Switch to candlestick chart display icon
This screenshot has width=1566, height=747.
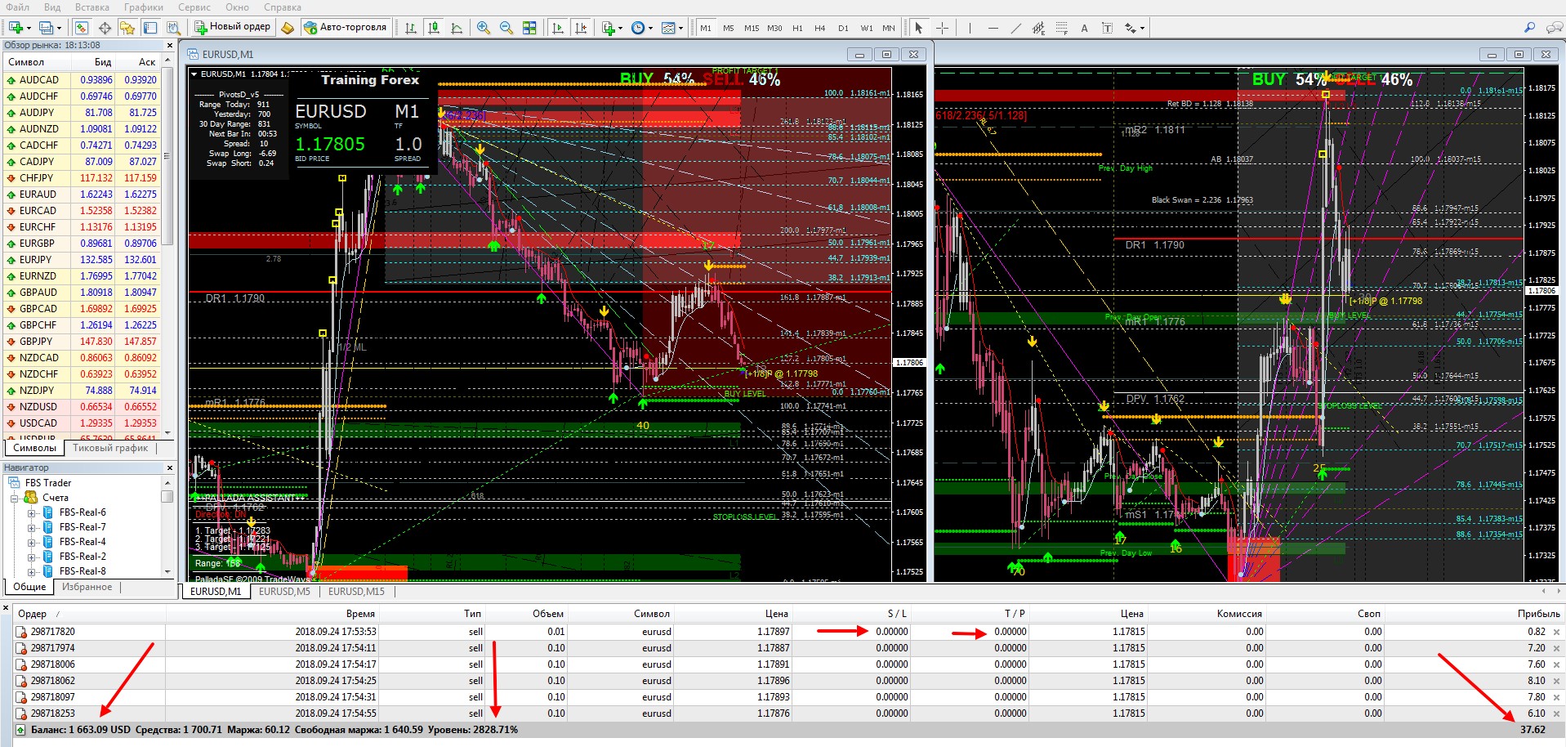[x=434, y=28]
